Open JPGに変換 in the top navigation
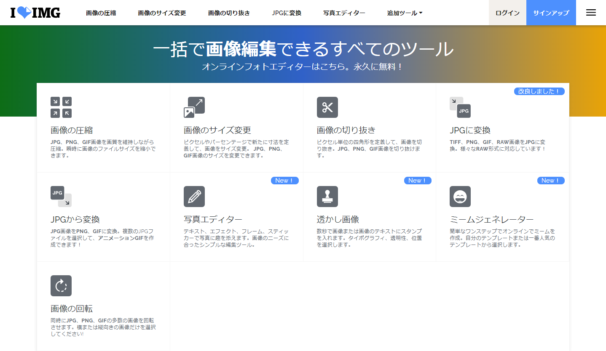The height and width of the screenshot is (351, 606). tap(287, 13)
